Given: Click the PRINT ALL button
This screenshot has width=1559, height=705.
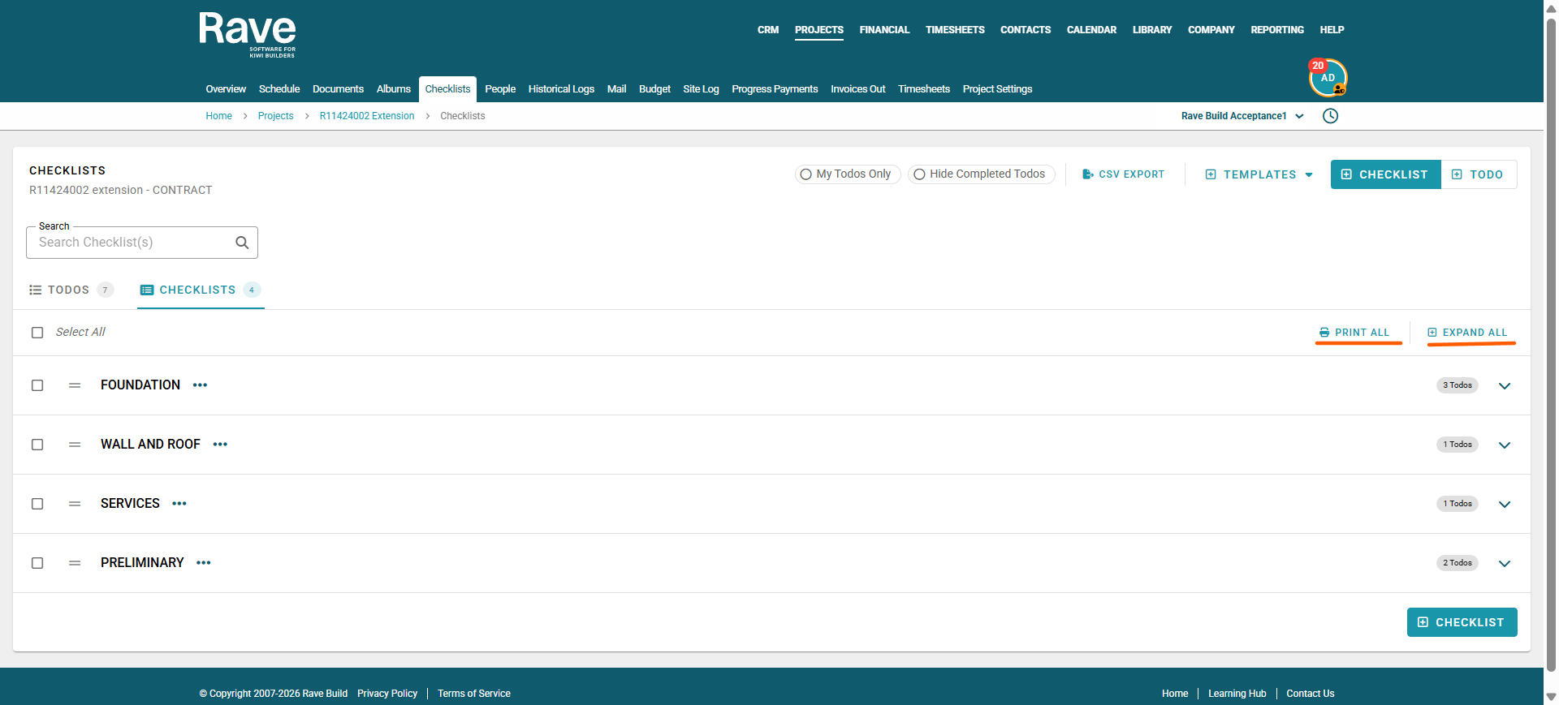Looking at the screenshot, I should [x=1354, y=333].
